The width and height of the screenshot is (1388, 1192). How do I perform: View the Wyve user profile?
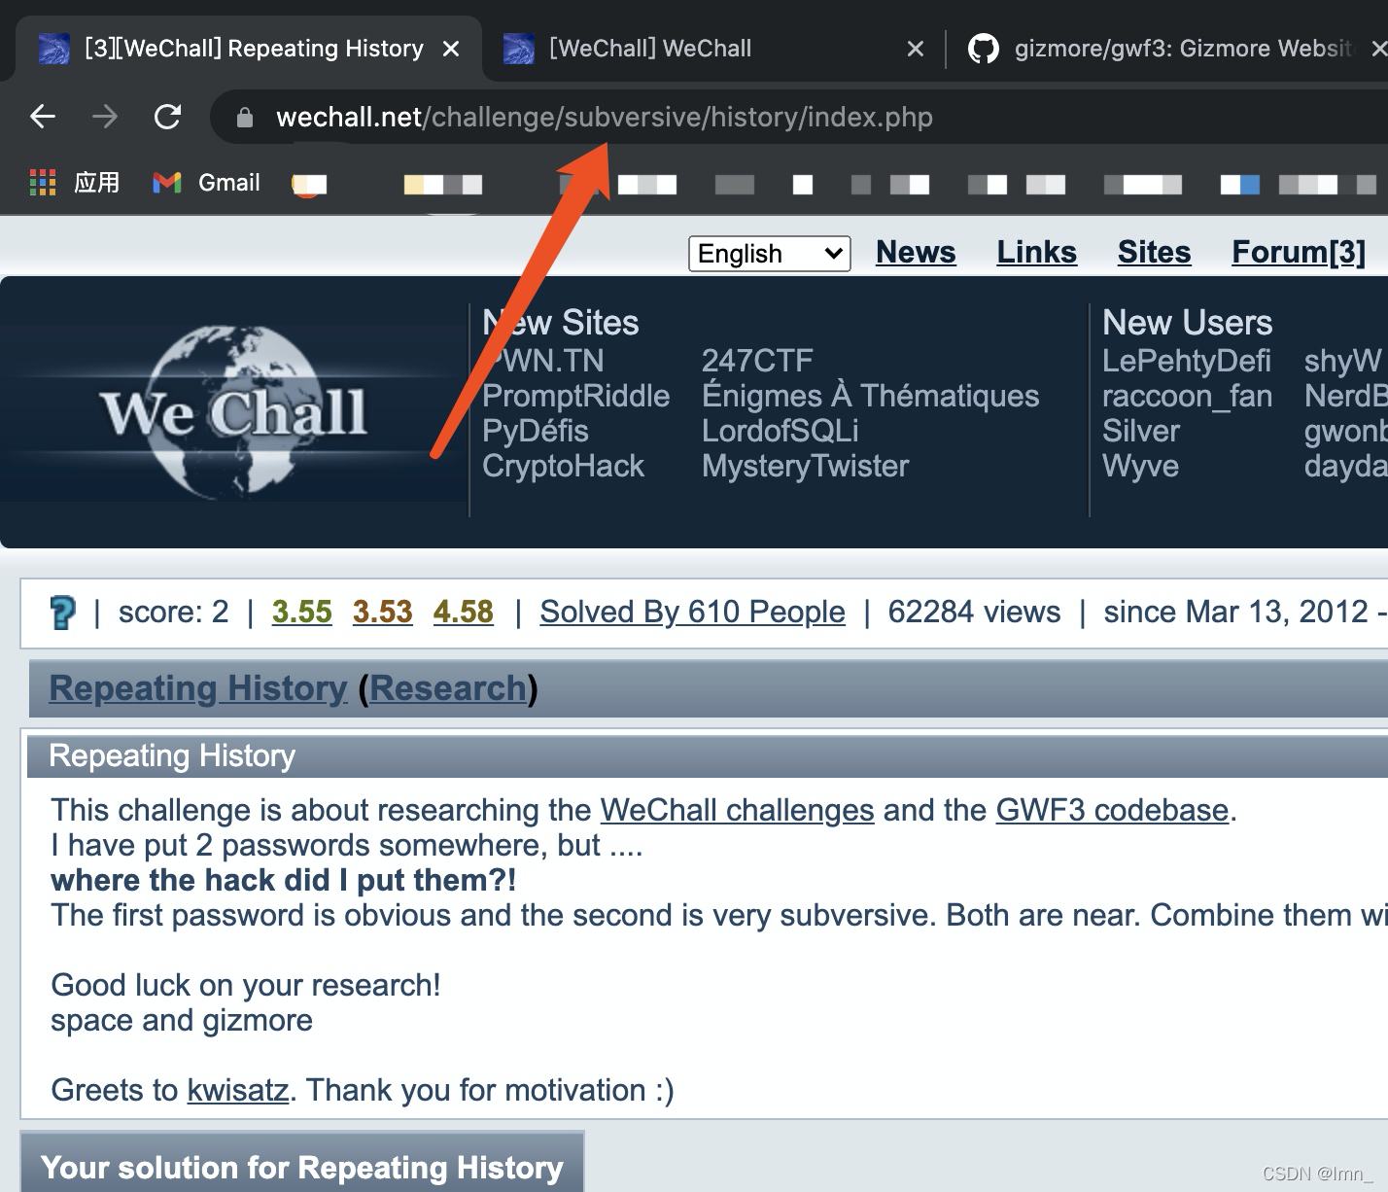point(1140,466)
